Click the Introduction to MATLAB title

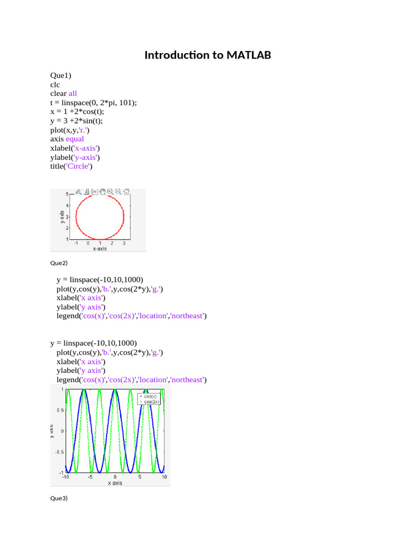click(207, 55)
